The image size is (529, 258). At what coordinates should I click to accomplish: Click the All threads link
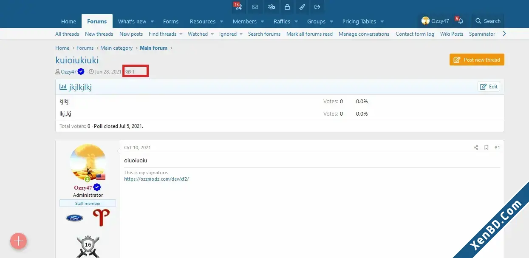pos(67,34)
